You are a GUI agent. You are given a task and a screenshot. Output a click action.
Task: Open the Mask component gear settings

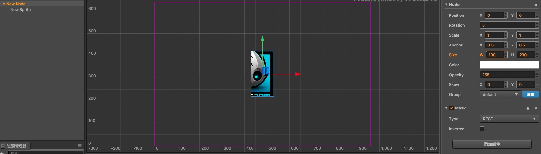coord(536,108)
